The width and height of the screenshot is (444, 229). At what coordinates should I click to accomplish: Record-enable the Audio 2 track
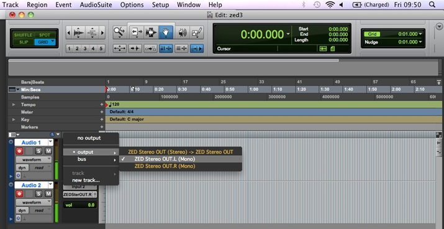[x=19, y=194]
